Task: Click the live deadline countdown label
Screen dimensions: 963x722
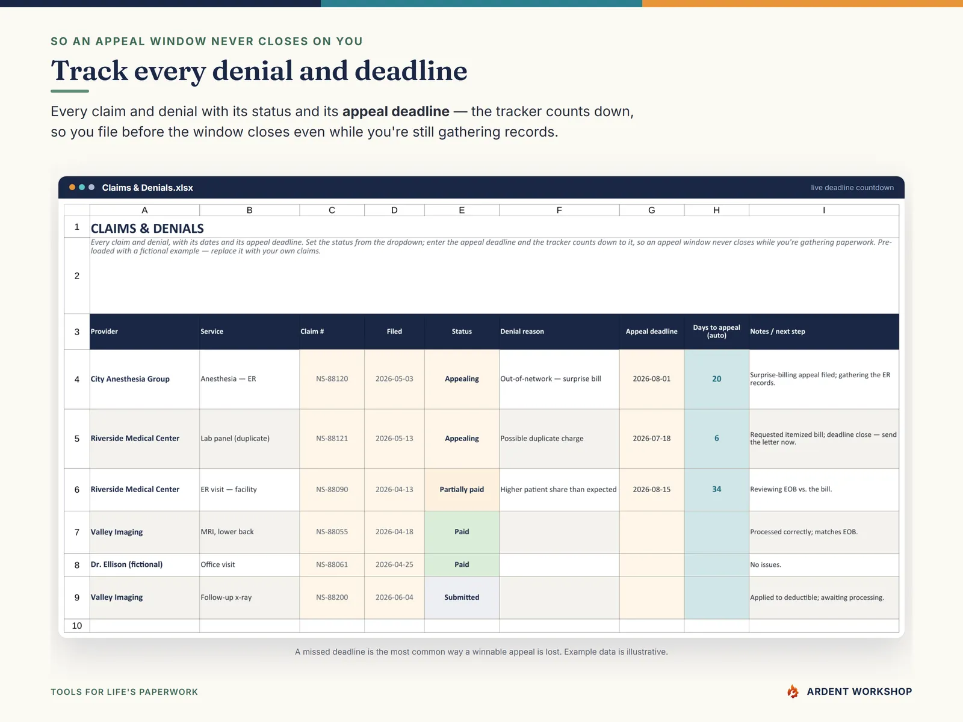Action: (852, 188)
